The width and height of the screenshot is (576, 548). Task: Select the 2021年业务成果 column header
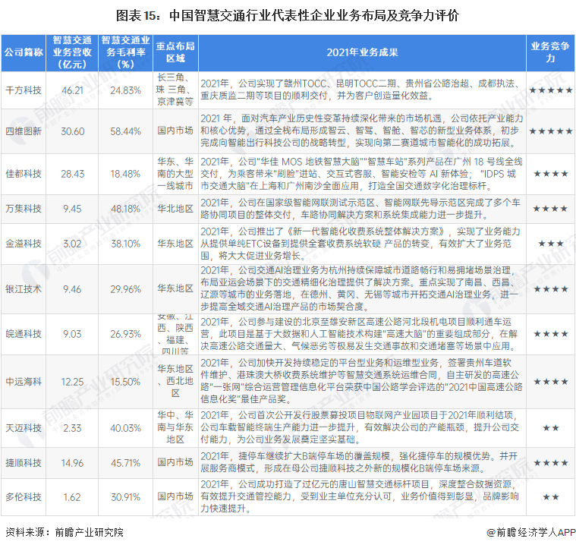[363, 52]
